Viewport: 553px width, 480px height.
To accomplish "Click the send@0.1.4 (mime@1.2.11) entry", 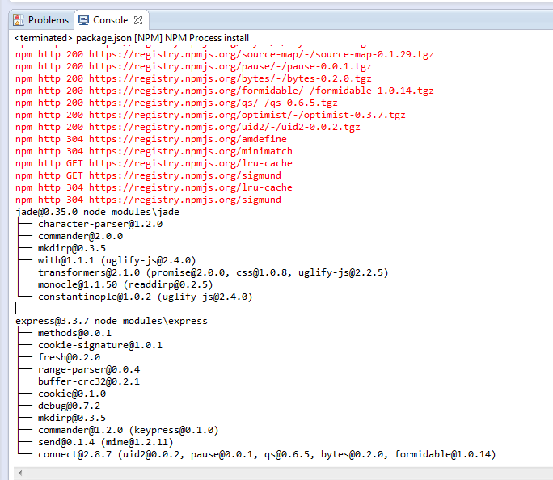I will point(106,442).
